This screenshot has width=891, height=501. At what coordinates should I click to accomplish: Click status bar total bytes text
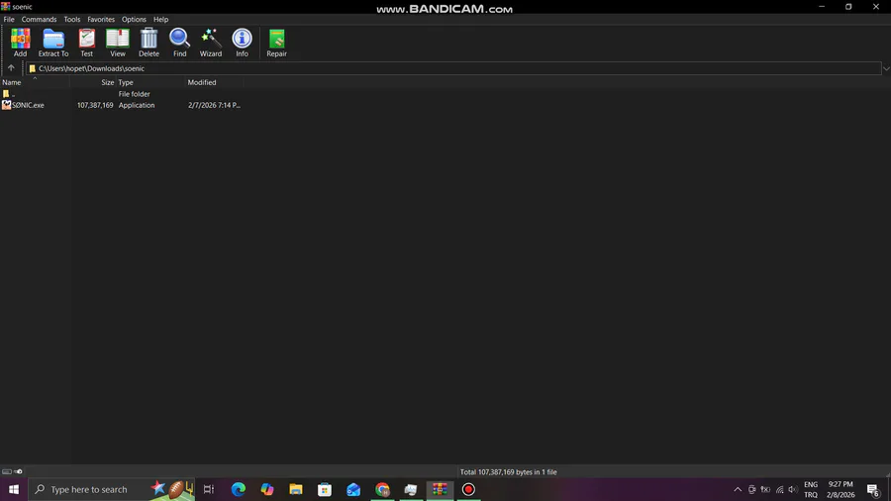pyautogui.click(x=509, y=472)
